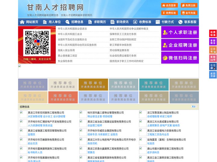Click the home icon beside 网站首页

[x=22, y=22]
